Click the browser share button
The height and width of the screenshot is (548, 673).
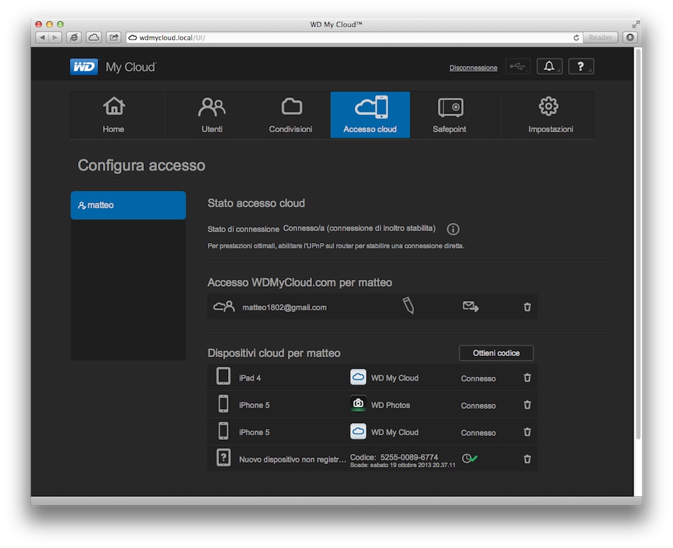tap(114, 38)
